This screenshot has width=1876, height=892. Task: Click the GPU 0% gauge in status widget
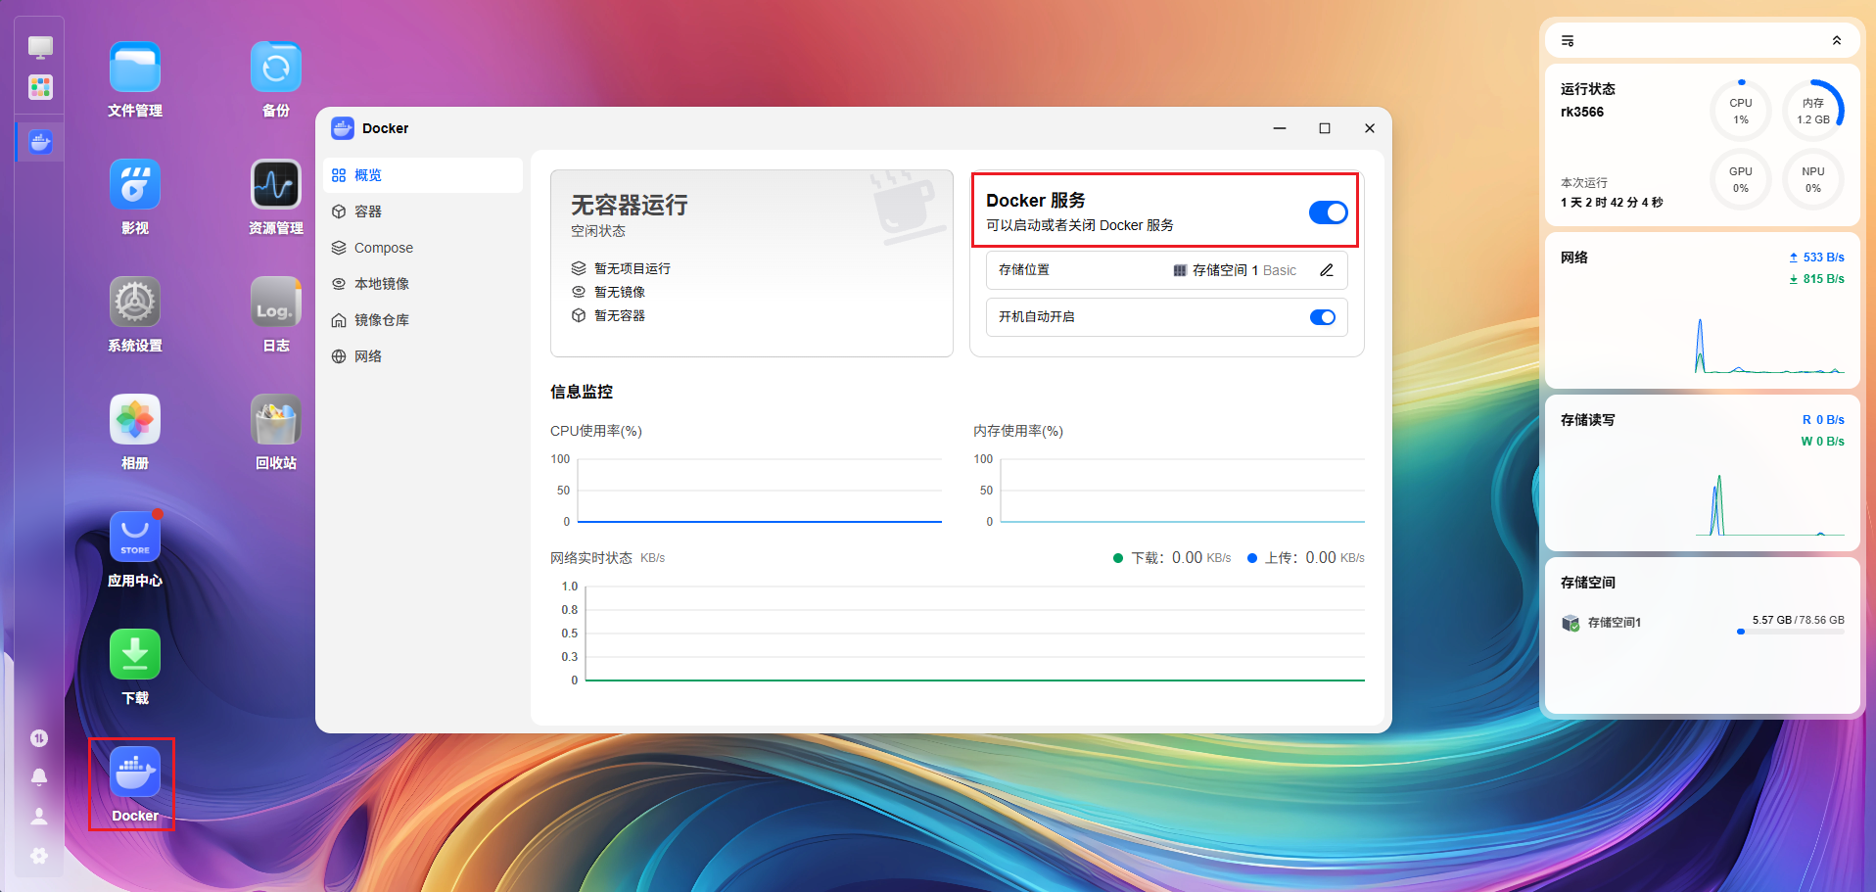(x=1741, y=179)
